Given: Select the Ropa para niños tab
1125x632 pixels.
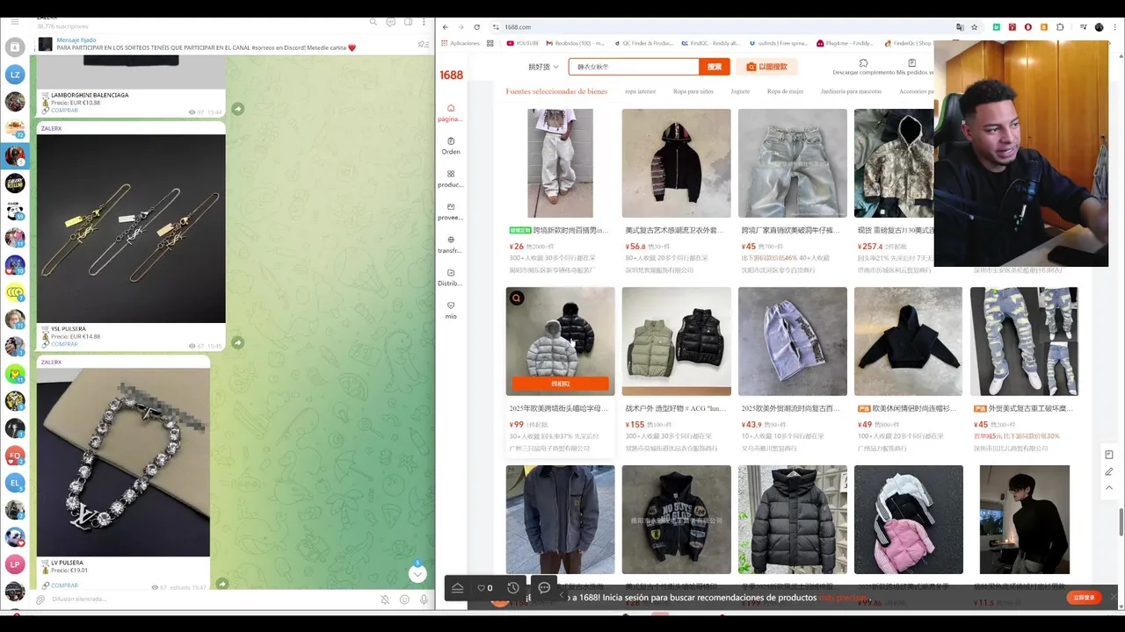Looking at the screenshot, I should (693, 91).
